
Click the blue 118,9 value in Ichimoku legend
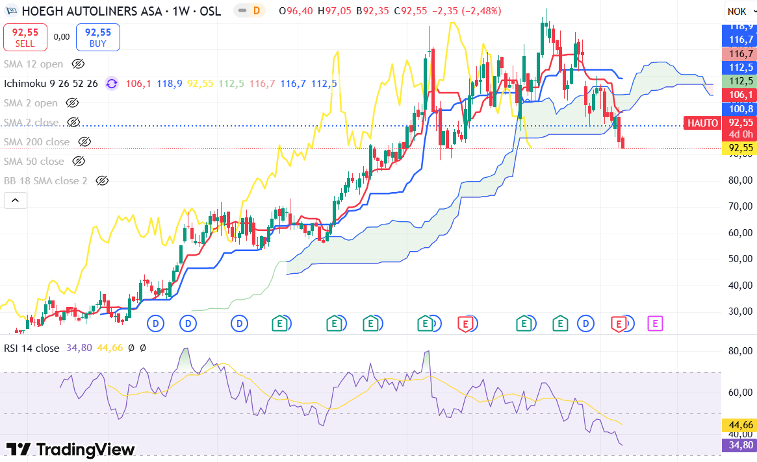pos(170,84)
